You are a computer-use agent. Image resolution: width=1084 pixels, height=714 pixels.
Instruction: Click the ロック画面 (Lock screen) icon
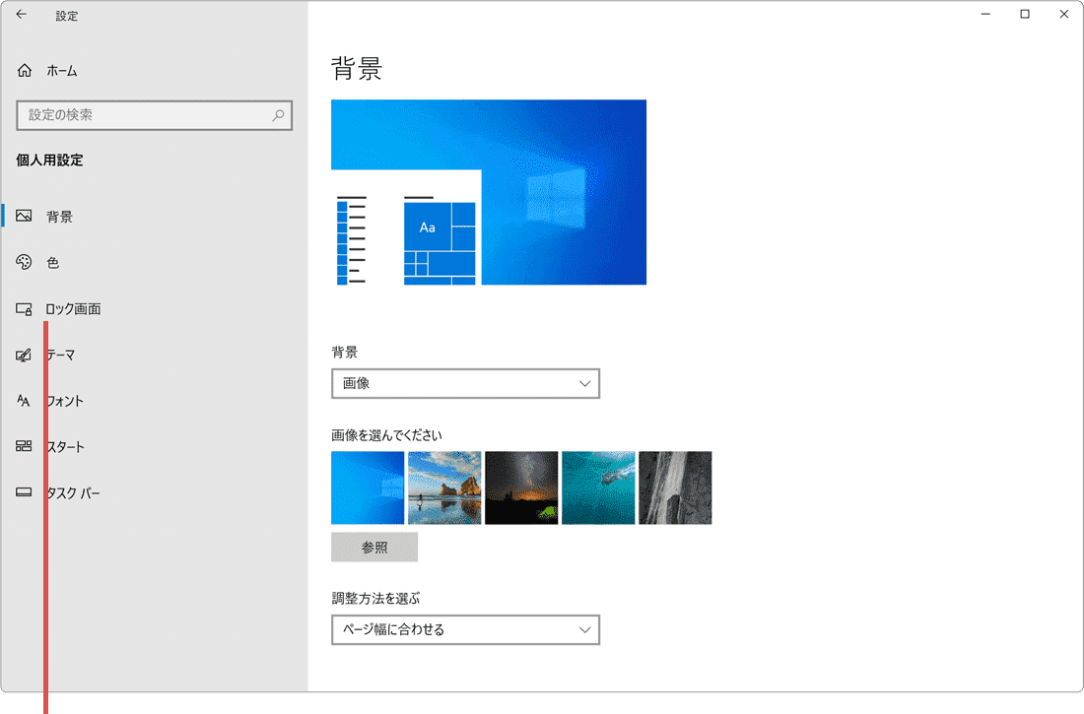pos(24,308)
